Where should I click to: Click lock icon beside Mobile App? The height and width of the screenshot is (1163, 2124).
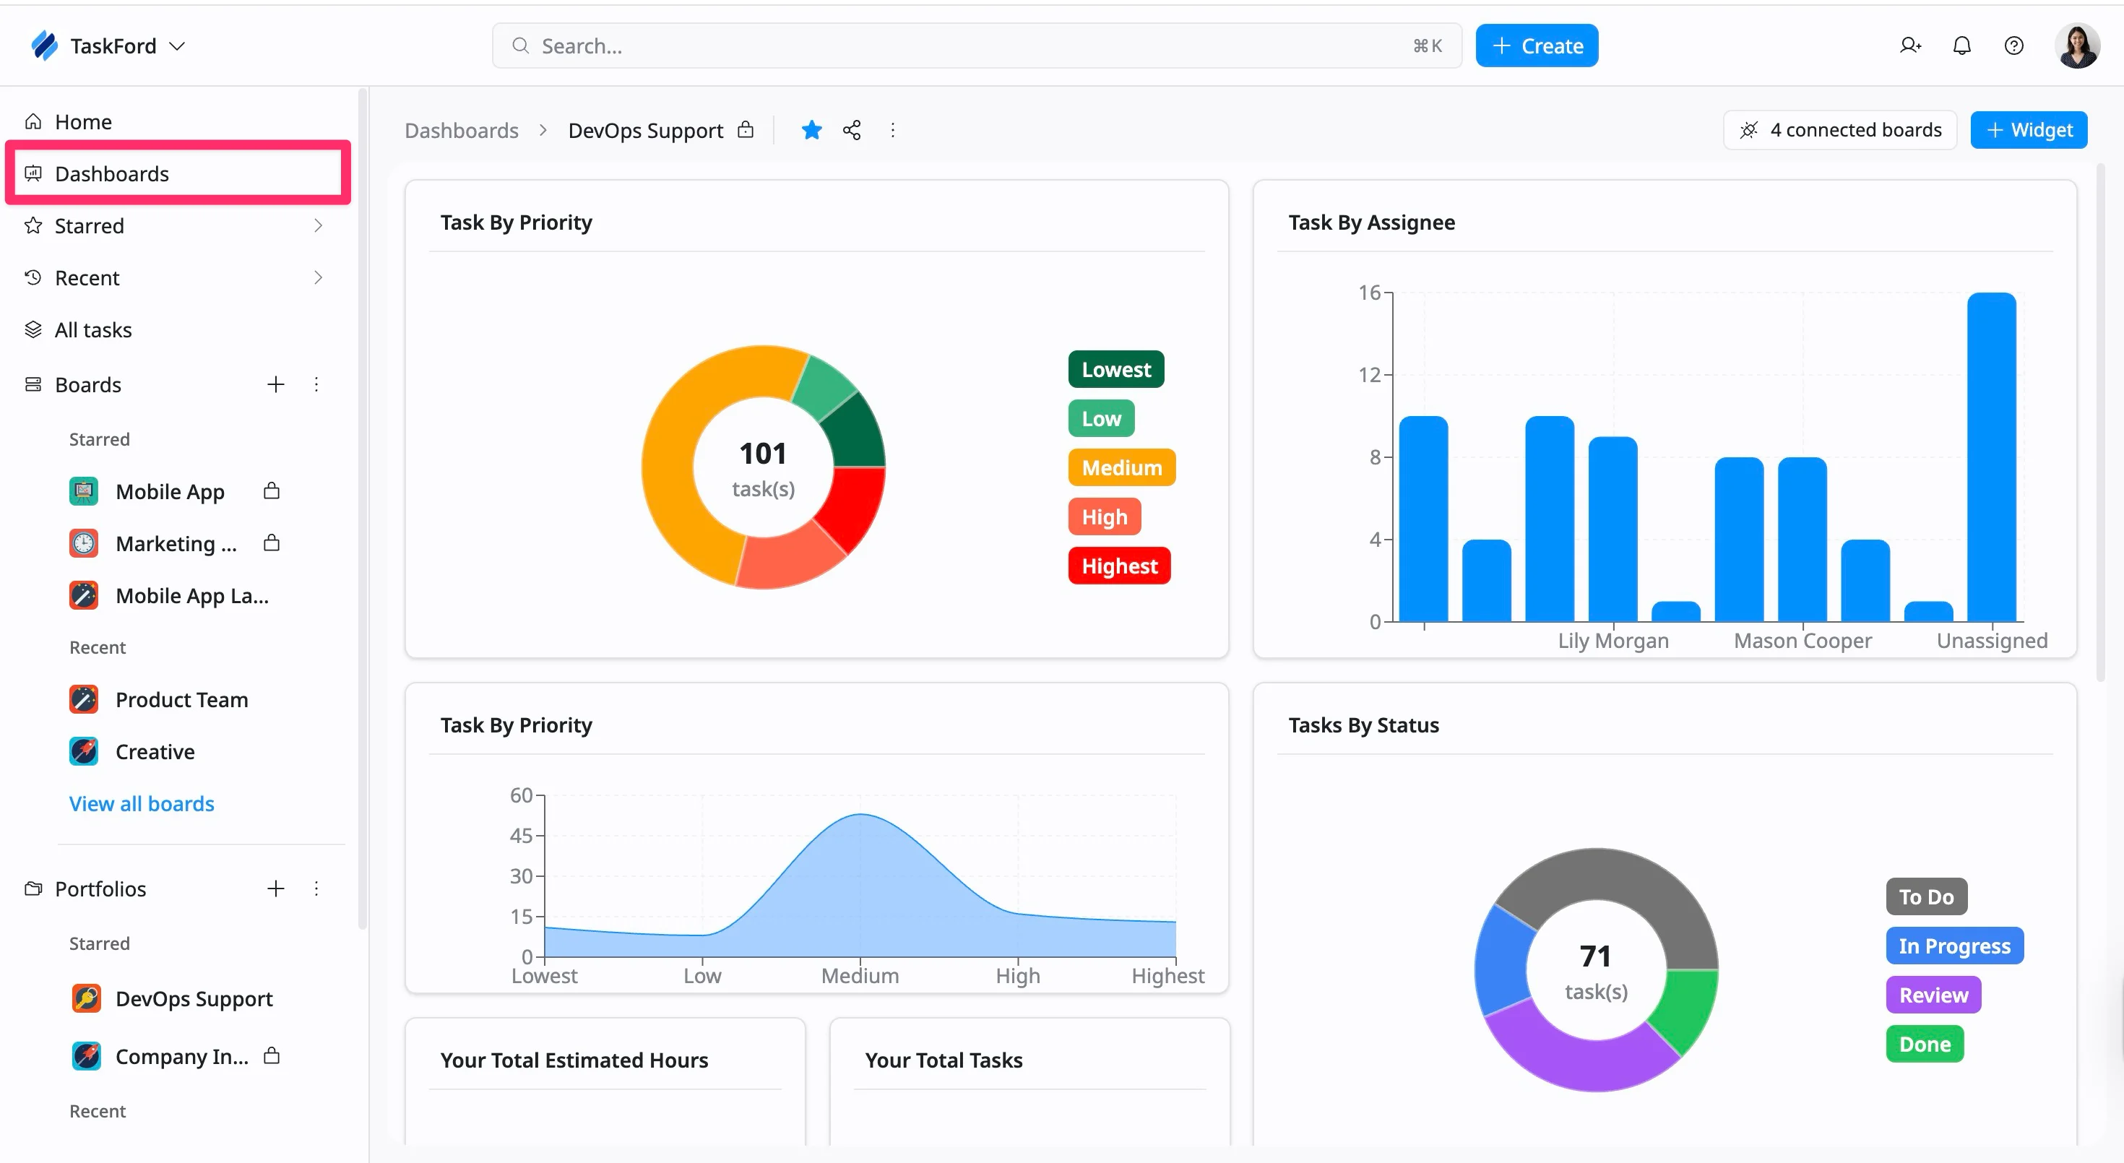point(271,491)
